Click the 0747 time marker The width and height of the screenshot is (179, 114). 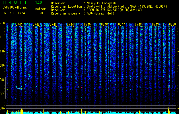point(122,25)
